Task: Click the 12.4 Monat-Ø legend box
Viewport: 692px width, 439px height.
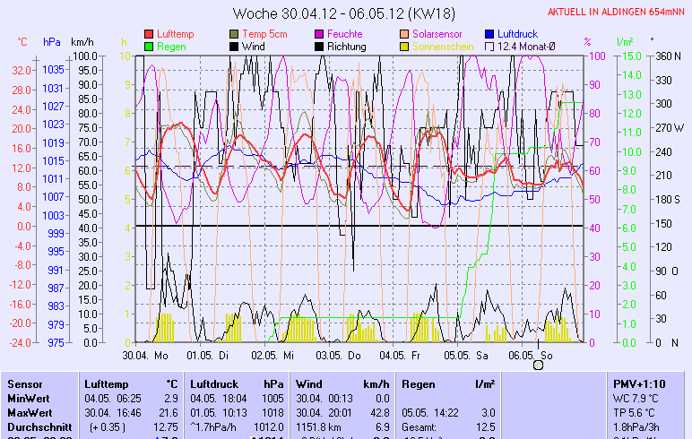Action: click(489, 46)
